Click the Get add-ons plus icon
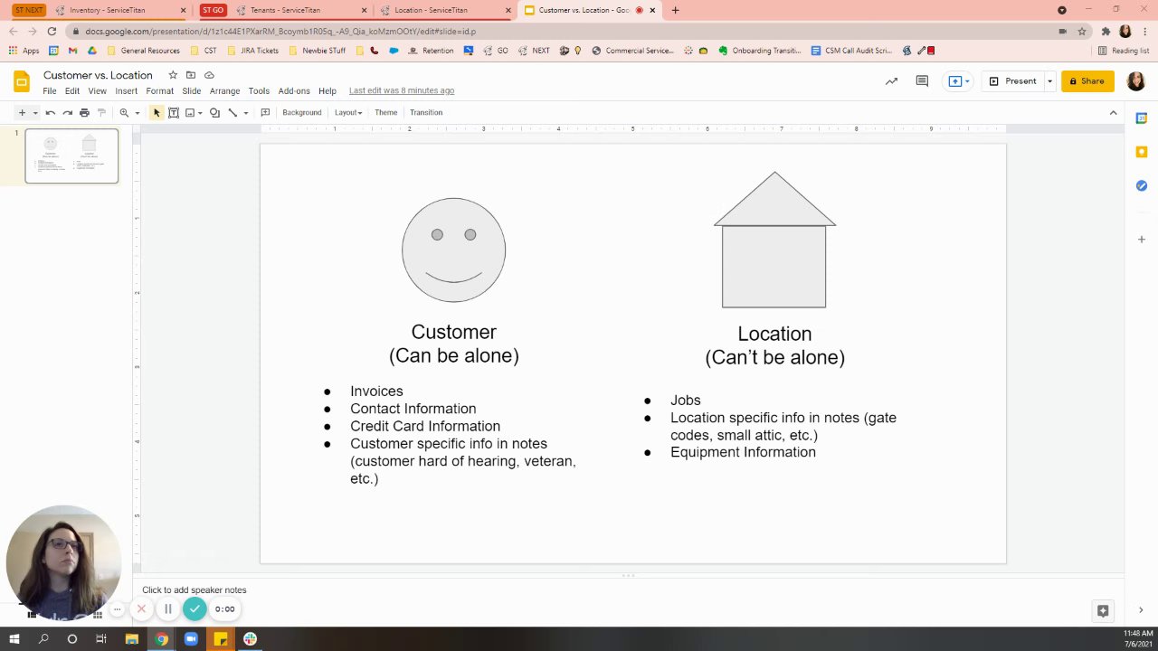The image size is (1158, 651). (1142, 240)
